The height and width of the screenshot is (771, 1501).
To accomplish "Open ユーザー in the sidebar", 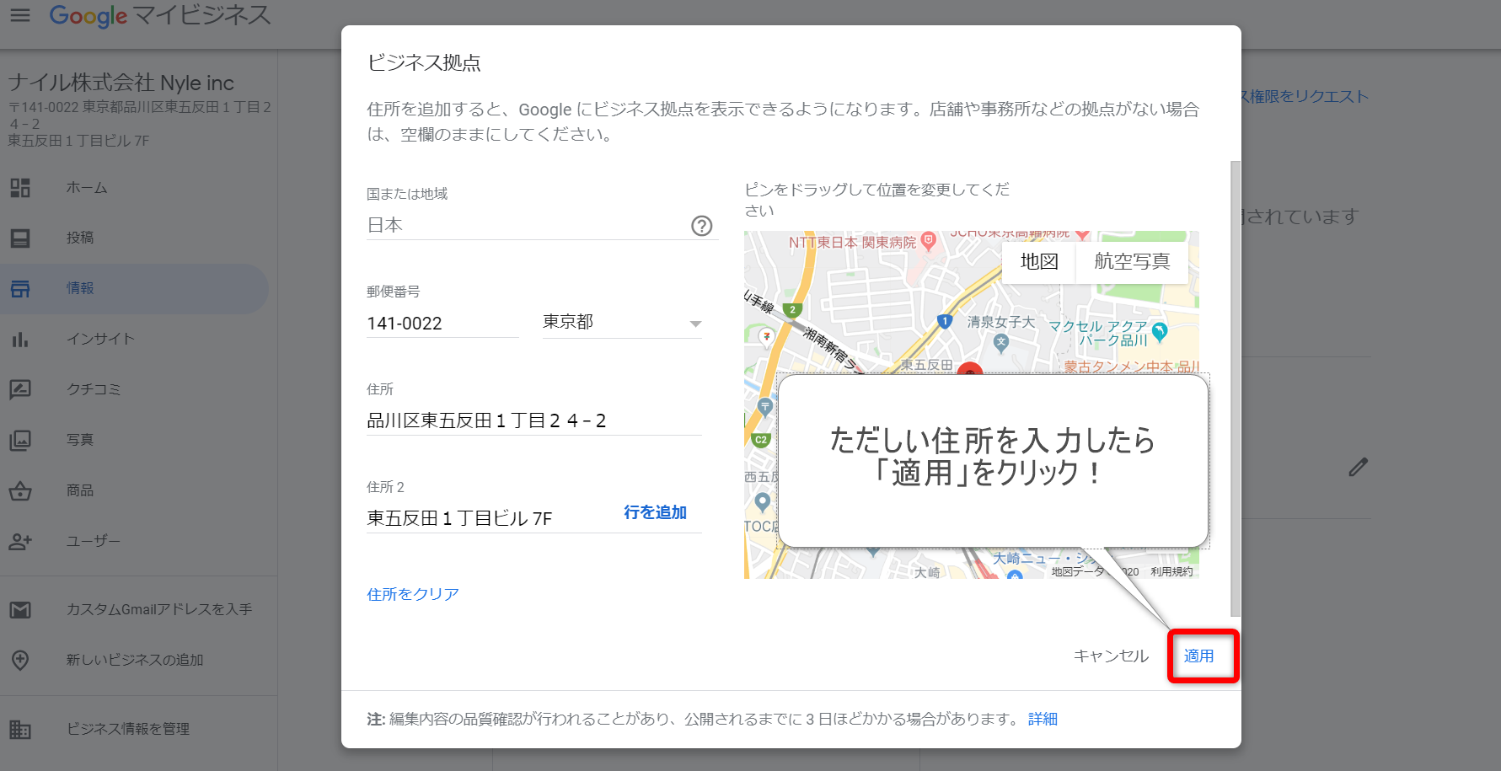I will click(x=94, y=541).
